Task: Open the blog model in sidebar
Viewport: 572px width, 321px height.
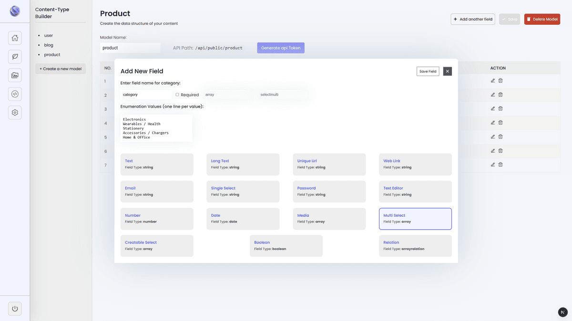Action: pos(49,45)
